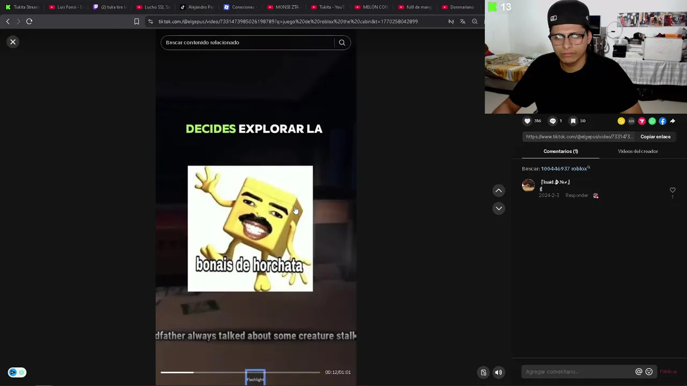Click the tiktok.com URL in the address bar
Image resolution: width=687 pixels, height=386 pixels.
(x=288, y=21)
